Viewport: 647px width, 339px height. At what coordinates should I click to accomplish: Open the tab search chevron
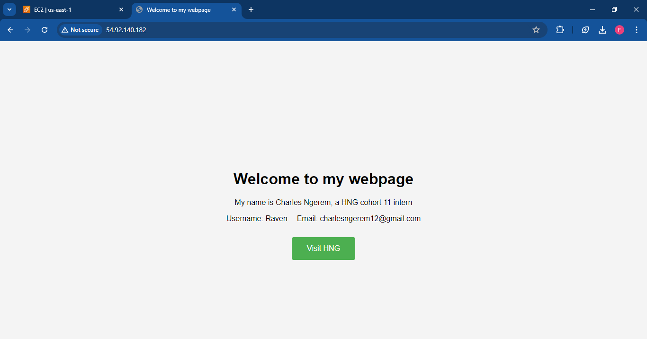(9, 9)
